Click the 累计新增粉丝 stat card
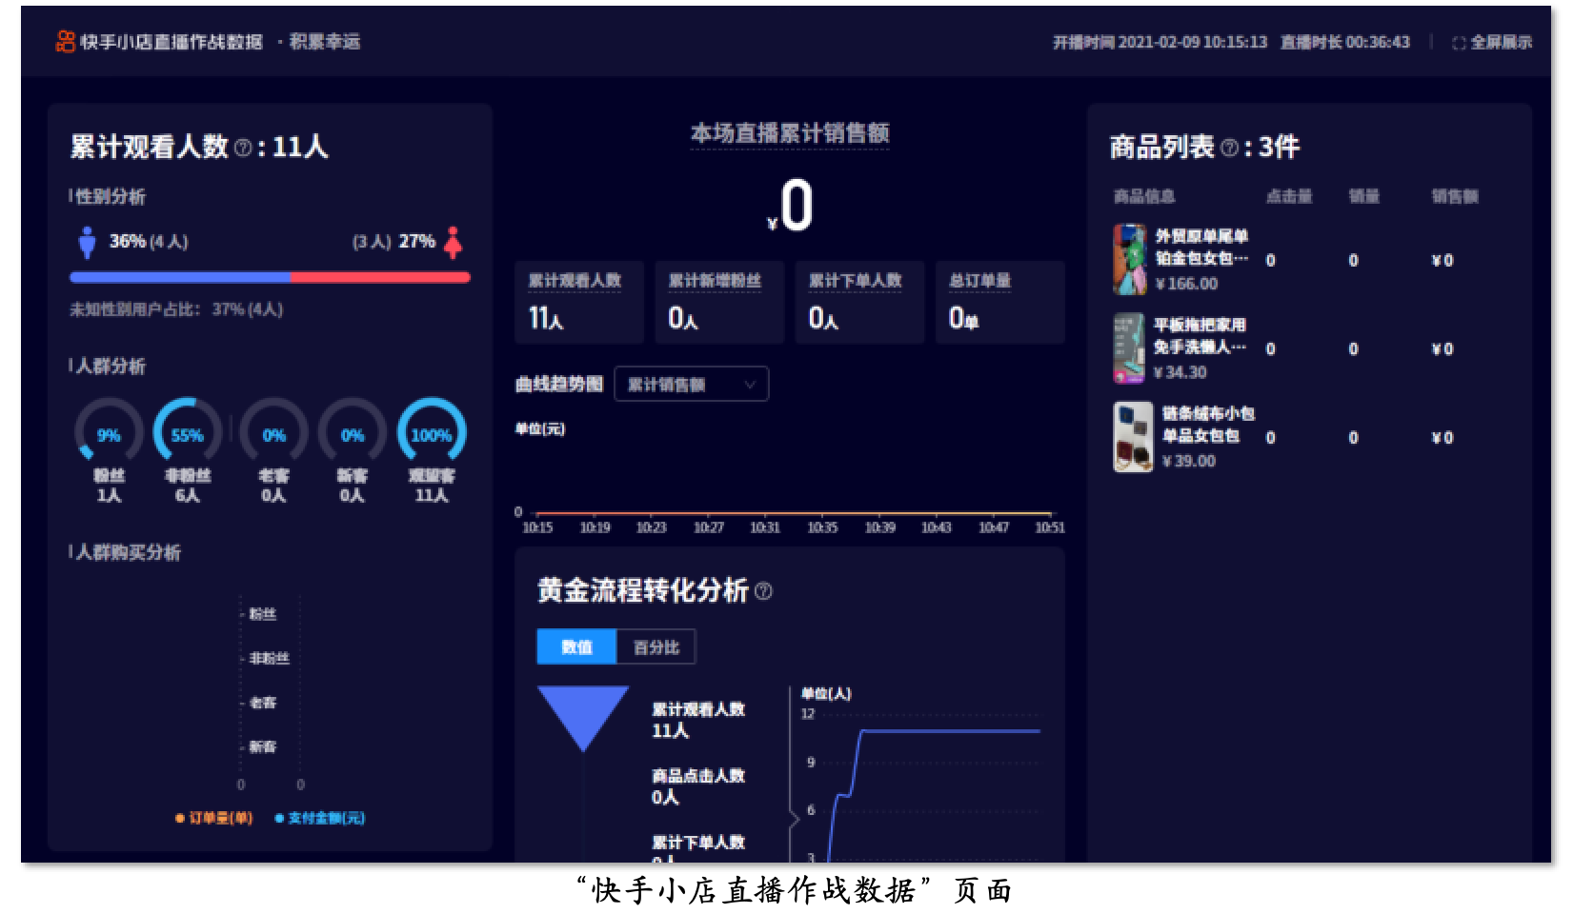 pos(719,302)
